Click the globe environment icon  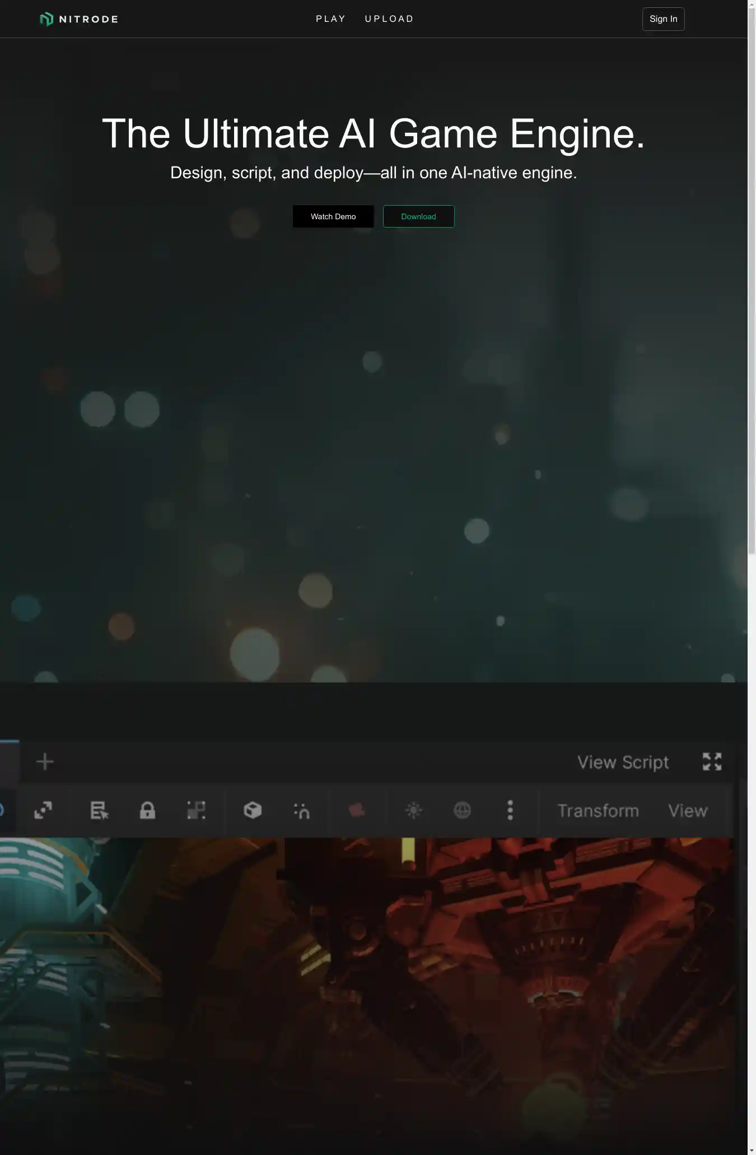coord(462,811)
